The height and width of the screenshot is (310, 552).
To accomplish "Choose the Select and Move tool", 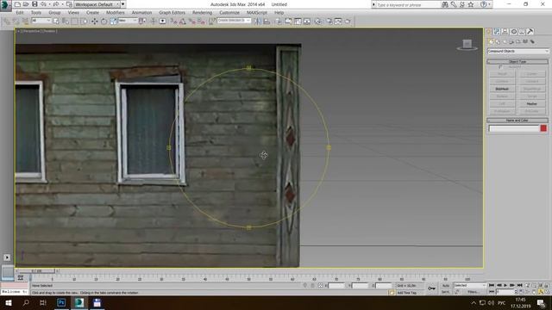I will pos(94,22).
